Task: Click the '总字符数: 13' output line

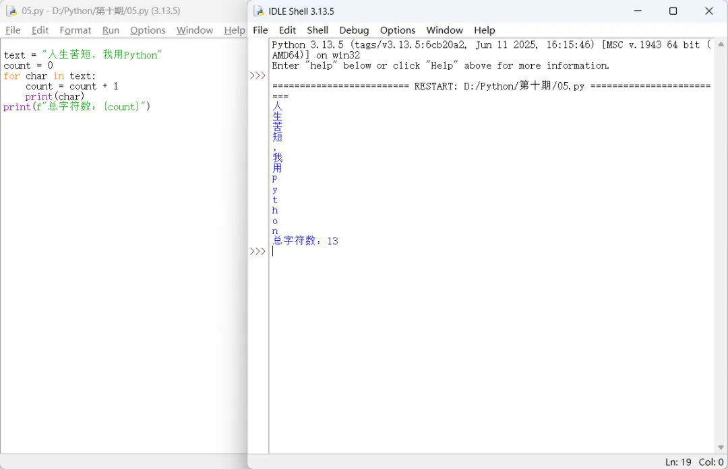Action: [x=305, y=241]
